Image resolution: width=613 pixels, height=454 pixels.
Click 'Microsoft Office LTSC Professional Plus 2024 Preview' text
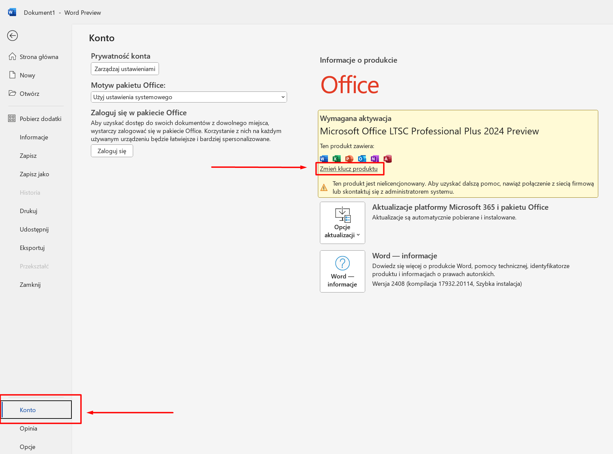[429, 131]
